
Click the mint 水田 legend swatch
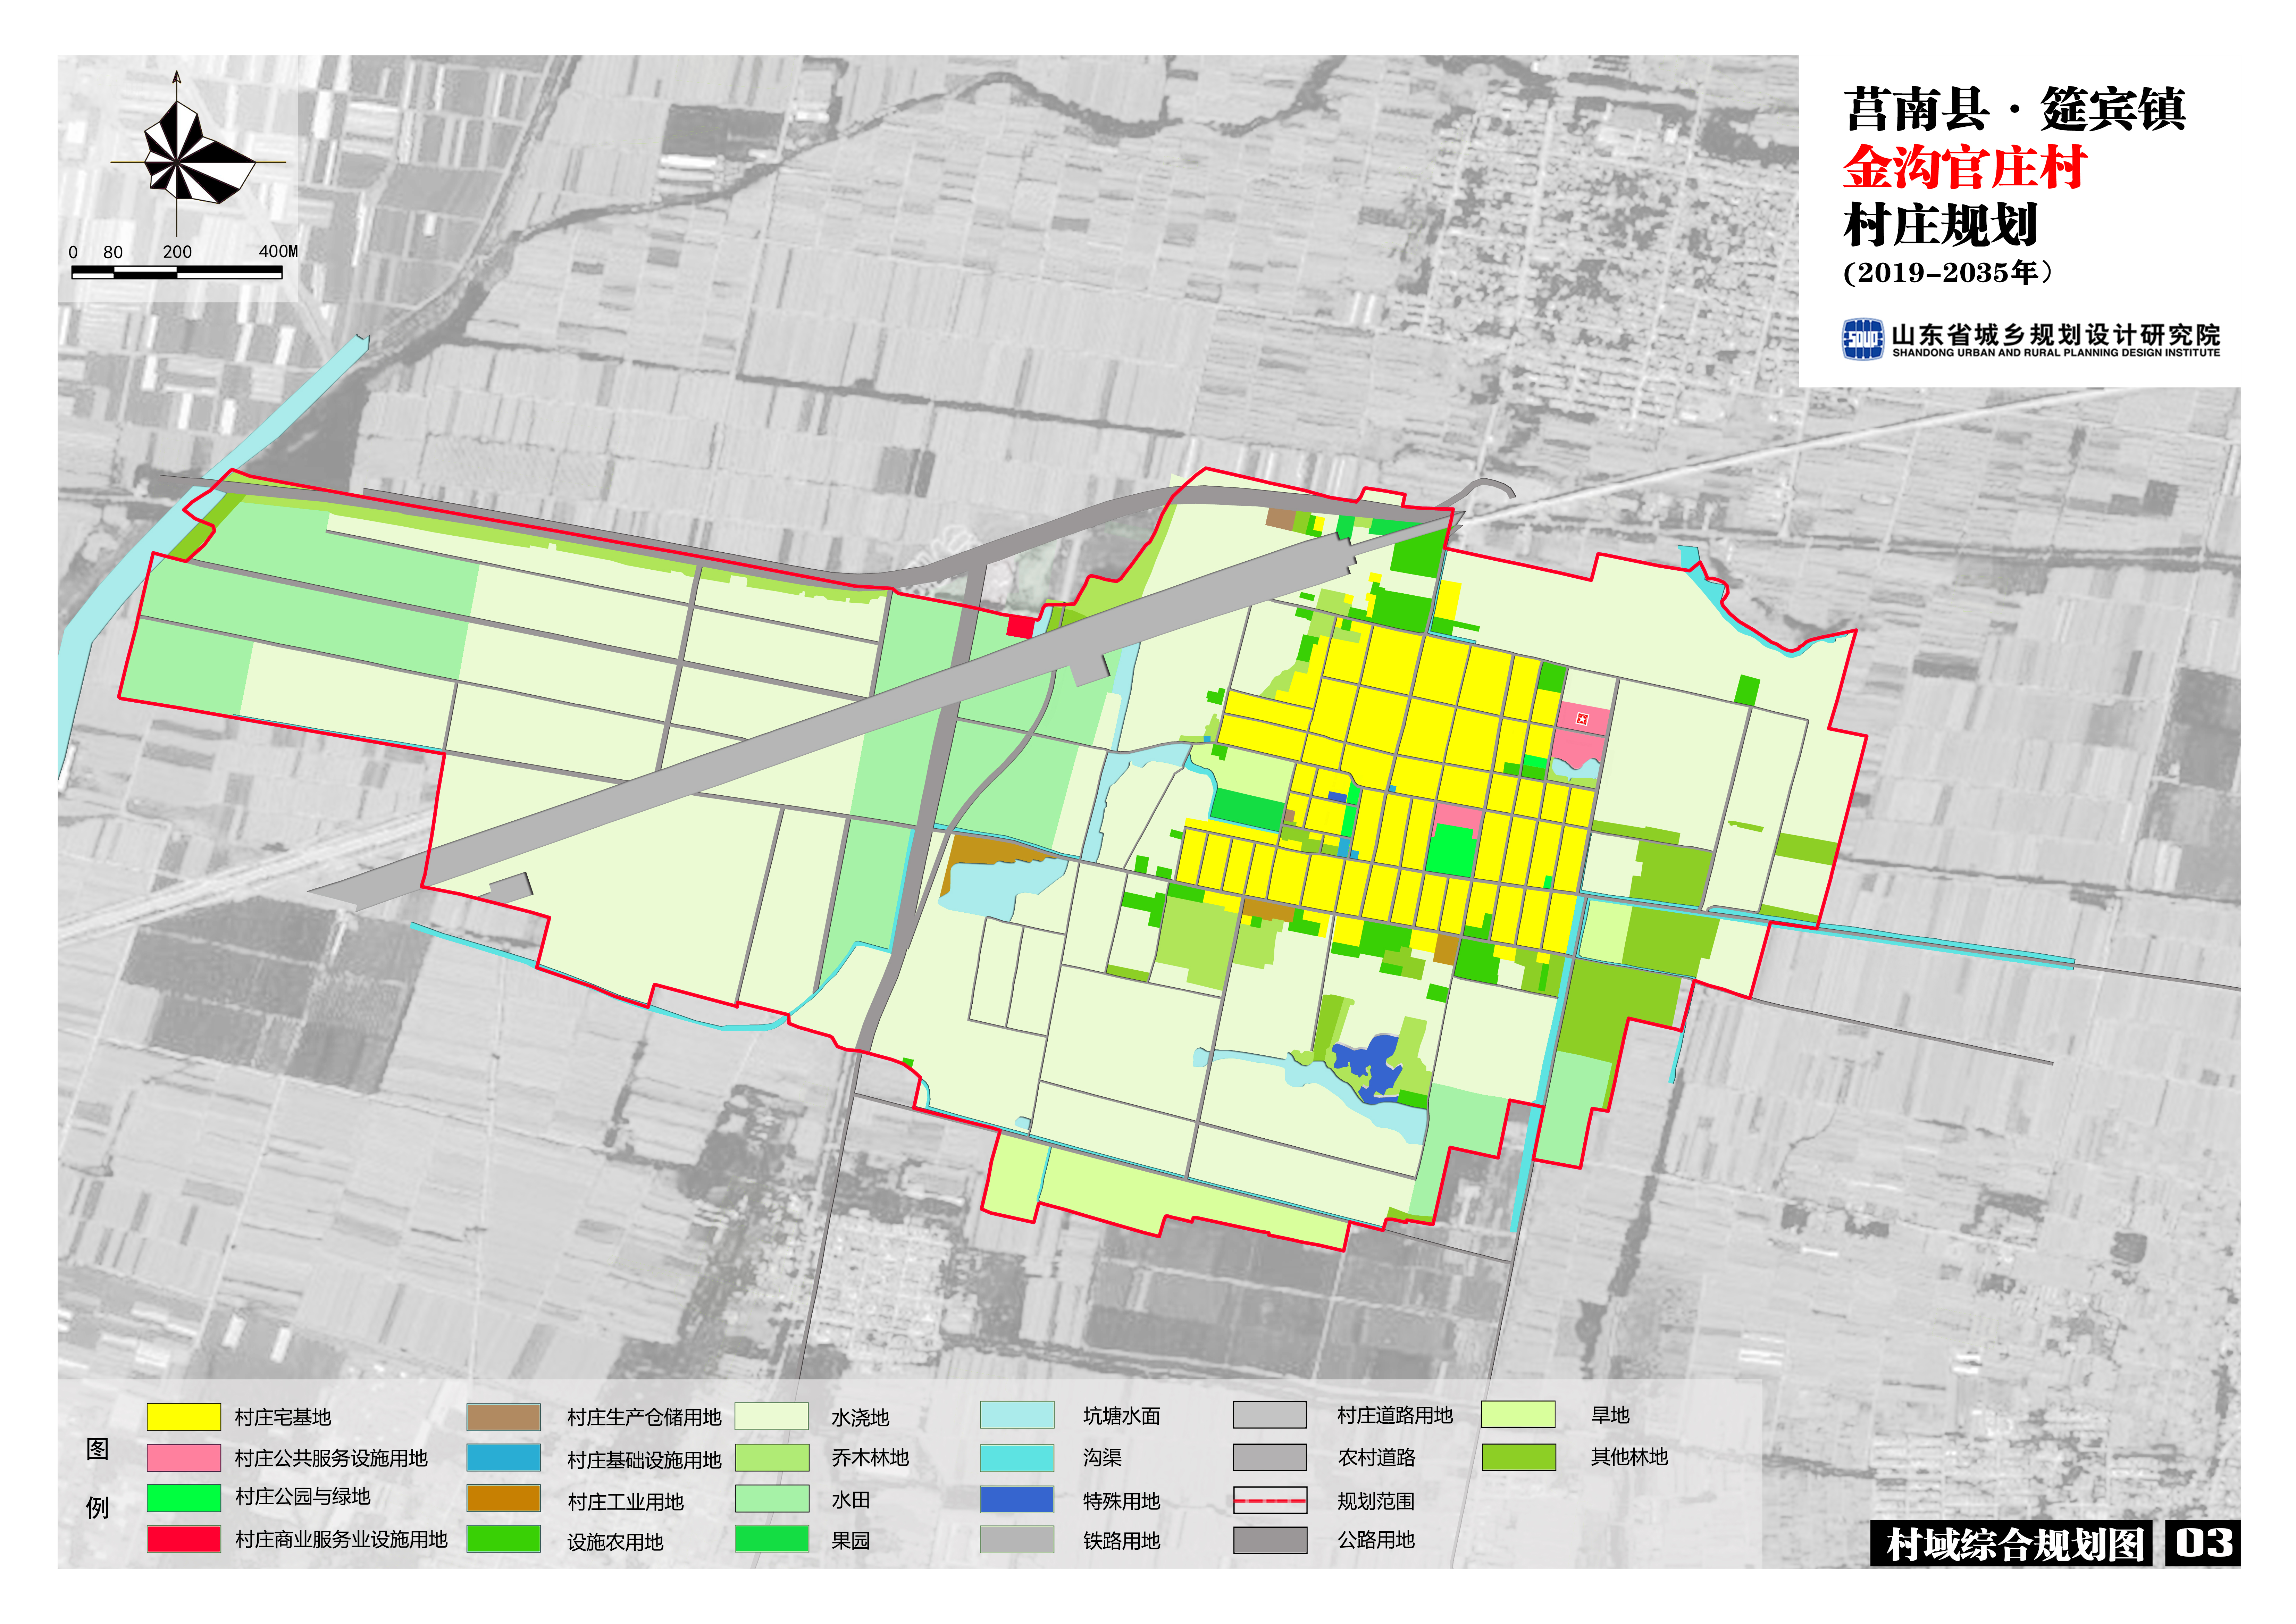[x=772, y=1498]
